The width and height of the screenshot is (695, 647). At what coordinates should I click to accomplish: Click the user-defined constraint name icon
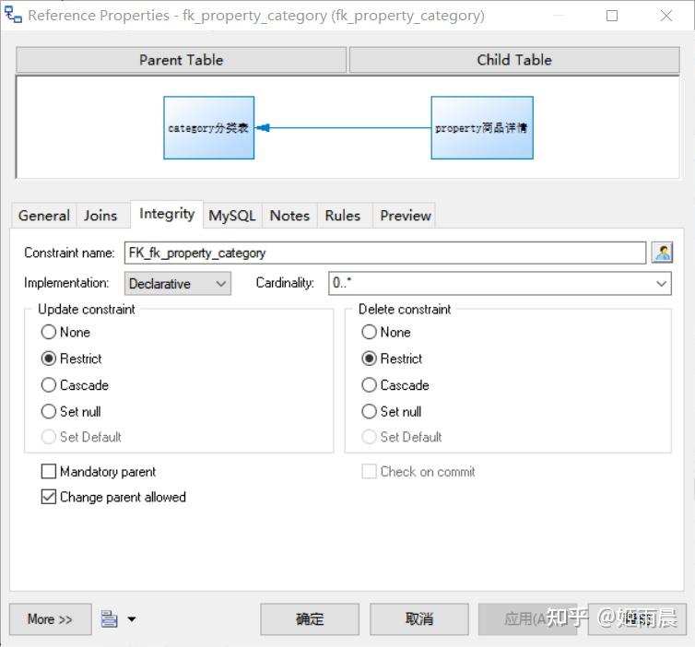[662, 253]
